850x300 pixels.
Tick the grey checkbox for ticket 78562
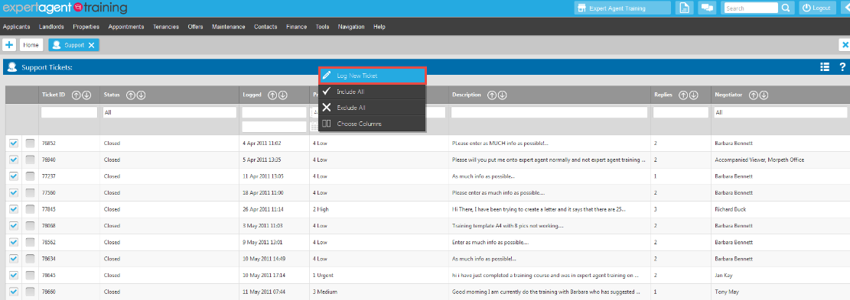click(30, 242)
